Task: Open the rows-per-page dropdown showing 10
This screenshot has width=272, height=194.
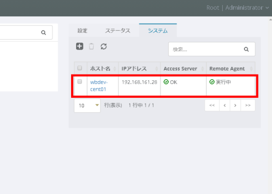Action: (x=88, y=105)
